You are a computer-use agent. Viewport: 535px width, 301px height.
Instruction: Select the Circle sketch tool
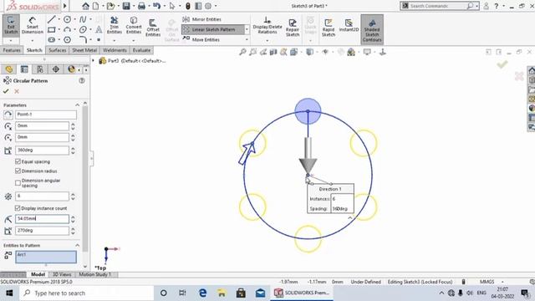pyautogui.click(x=67, y=19)
